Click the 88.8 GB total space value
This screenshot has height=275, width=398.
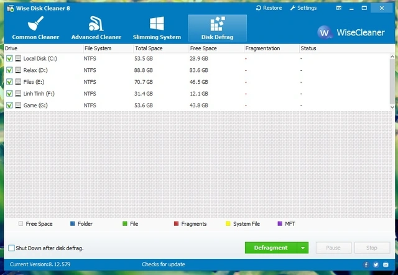[x=144, y=70]
